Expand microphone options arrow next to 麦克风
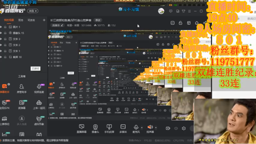The width and height of the screenshot is (256, 144). point(142,127)
